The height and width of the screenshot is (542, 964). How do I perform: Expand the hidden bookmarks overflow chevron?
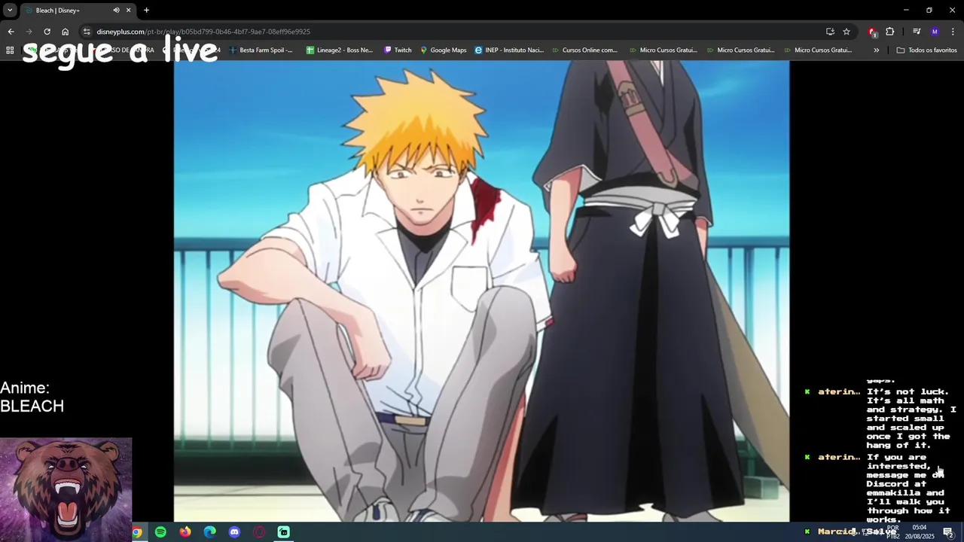click(x=876, y=50)
